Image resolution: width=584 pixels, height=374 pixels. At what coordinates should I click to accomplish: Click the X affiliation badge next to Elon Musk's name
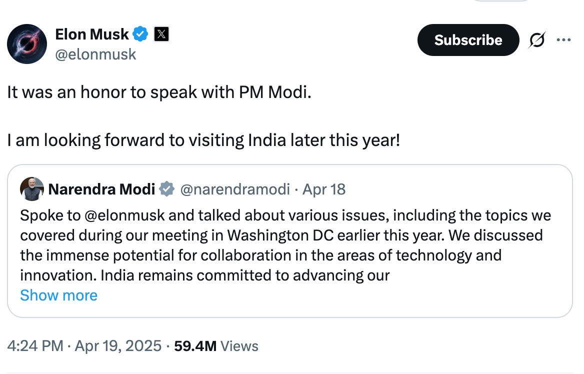pos(161,34)
